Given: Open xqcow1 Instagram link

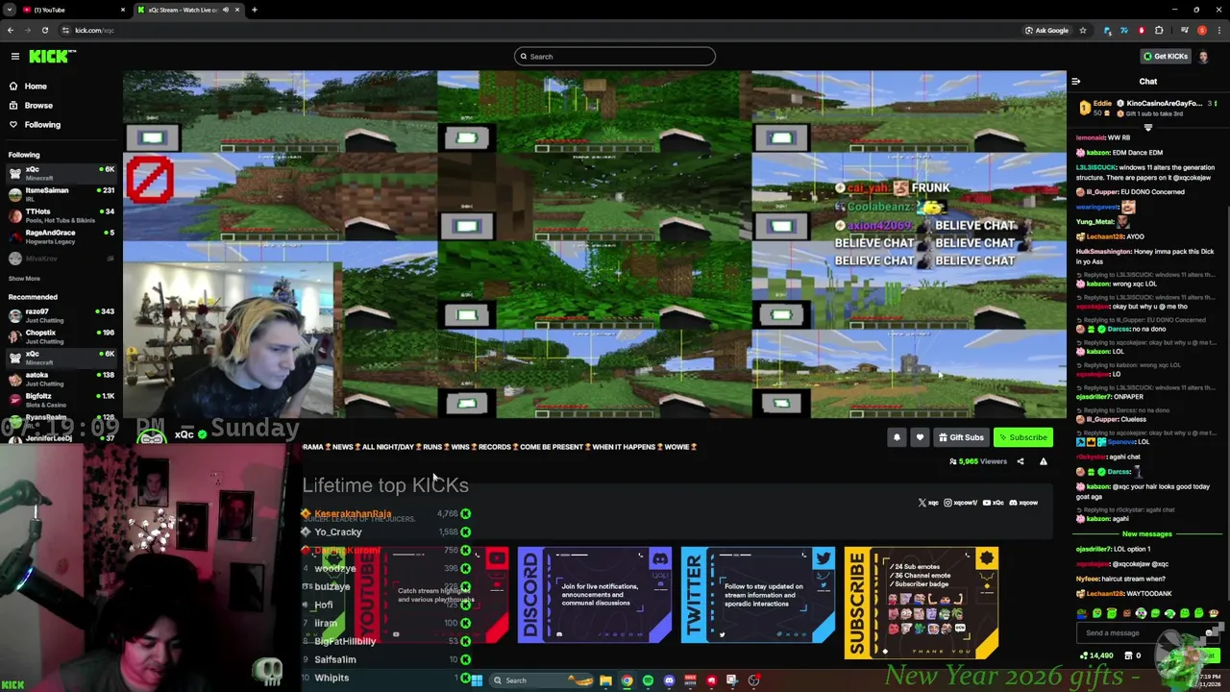Looking at the screenshot, I should pos(961,503).
